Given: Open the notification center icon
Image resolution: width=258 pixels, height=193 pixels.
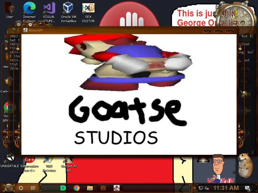Looking at the screenshot, I should (247, 188).
